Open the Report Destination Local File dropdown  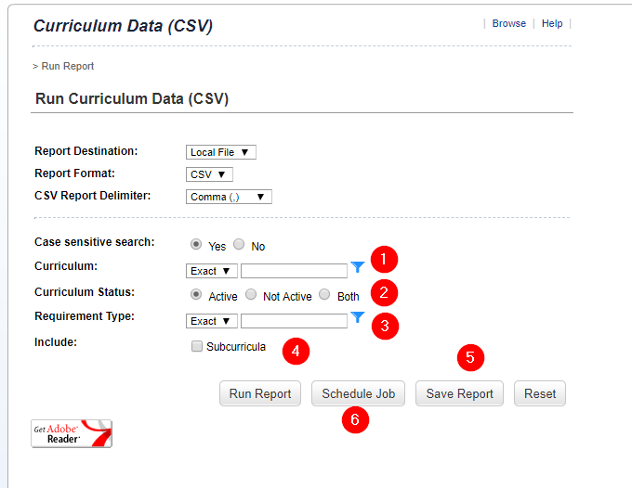[221, 152]
